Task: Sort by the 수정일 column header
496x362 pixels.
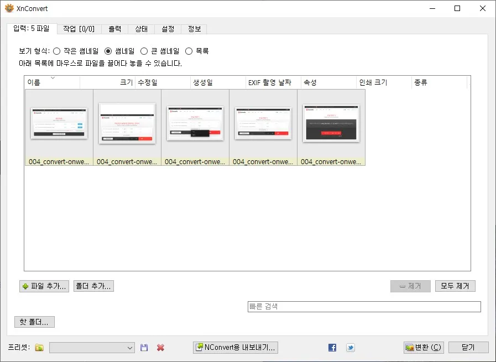Action: (x=163, y=82)
